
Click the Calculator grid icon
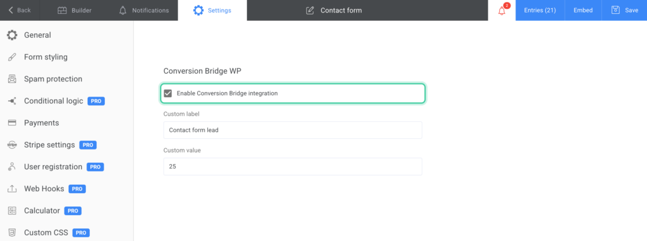(12, 211)
